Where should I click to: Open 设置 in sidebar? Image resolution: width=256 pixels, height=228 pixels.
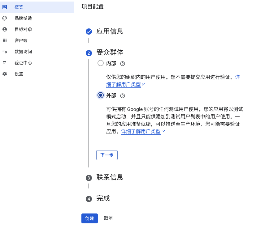tap(37, 74)
